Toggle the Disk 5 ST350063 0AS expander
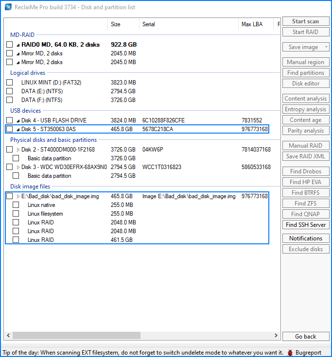 (18, 130)
